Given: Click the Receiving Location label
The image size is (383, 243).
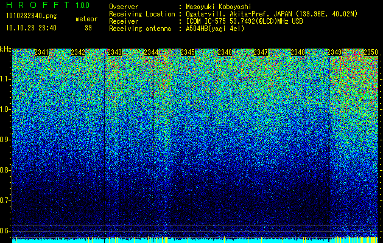Looking at the screenshot, I should 142,14.
